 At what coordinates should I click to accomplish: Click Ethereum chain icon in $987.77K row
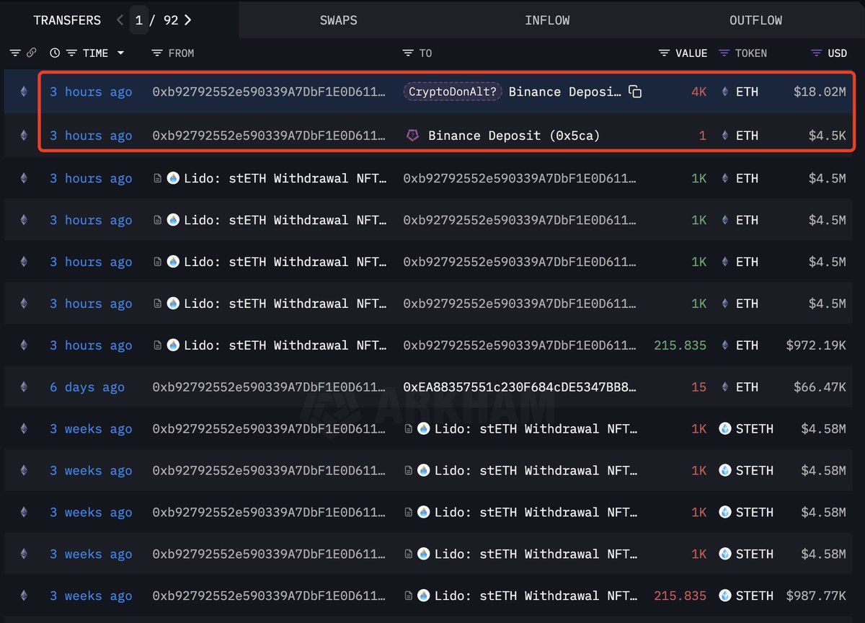23,596
